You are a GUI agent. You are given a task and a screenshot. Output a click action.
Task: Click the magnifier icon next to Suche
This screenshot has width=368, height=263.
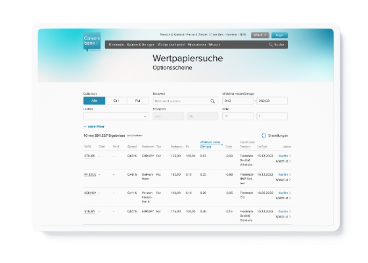click(x=271, y=45)
